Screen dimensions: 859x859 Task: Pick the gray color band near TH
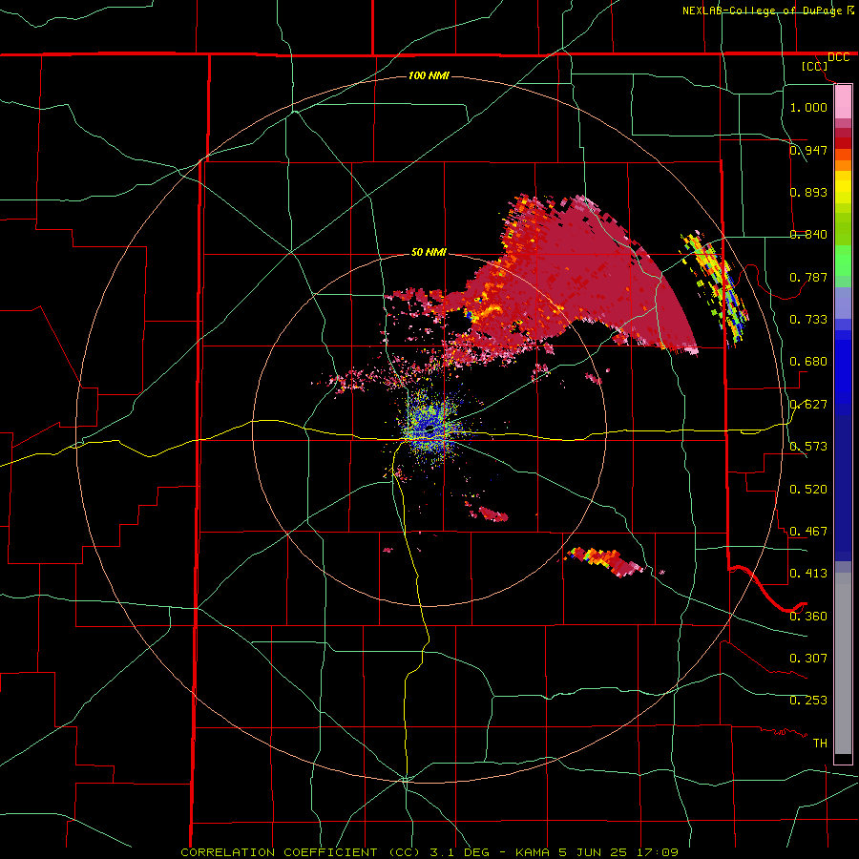click(x=843, y=663)
